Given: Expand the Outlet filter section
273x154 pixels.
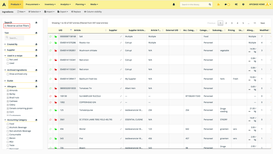Looking at the screenshot, I should coord(5,81).
